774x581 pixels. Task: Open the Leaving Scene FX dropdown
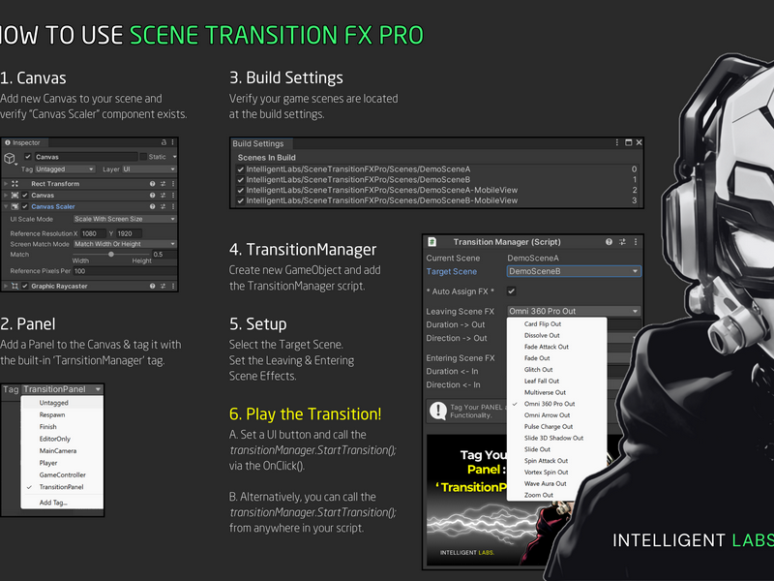click(x=574, y=311)
